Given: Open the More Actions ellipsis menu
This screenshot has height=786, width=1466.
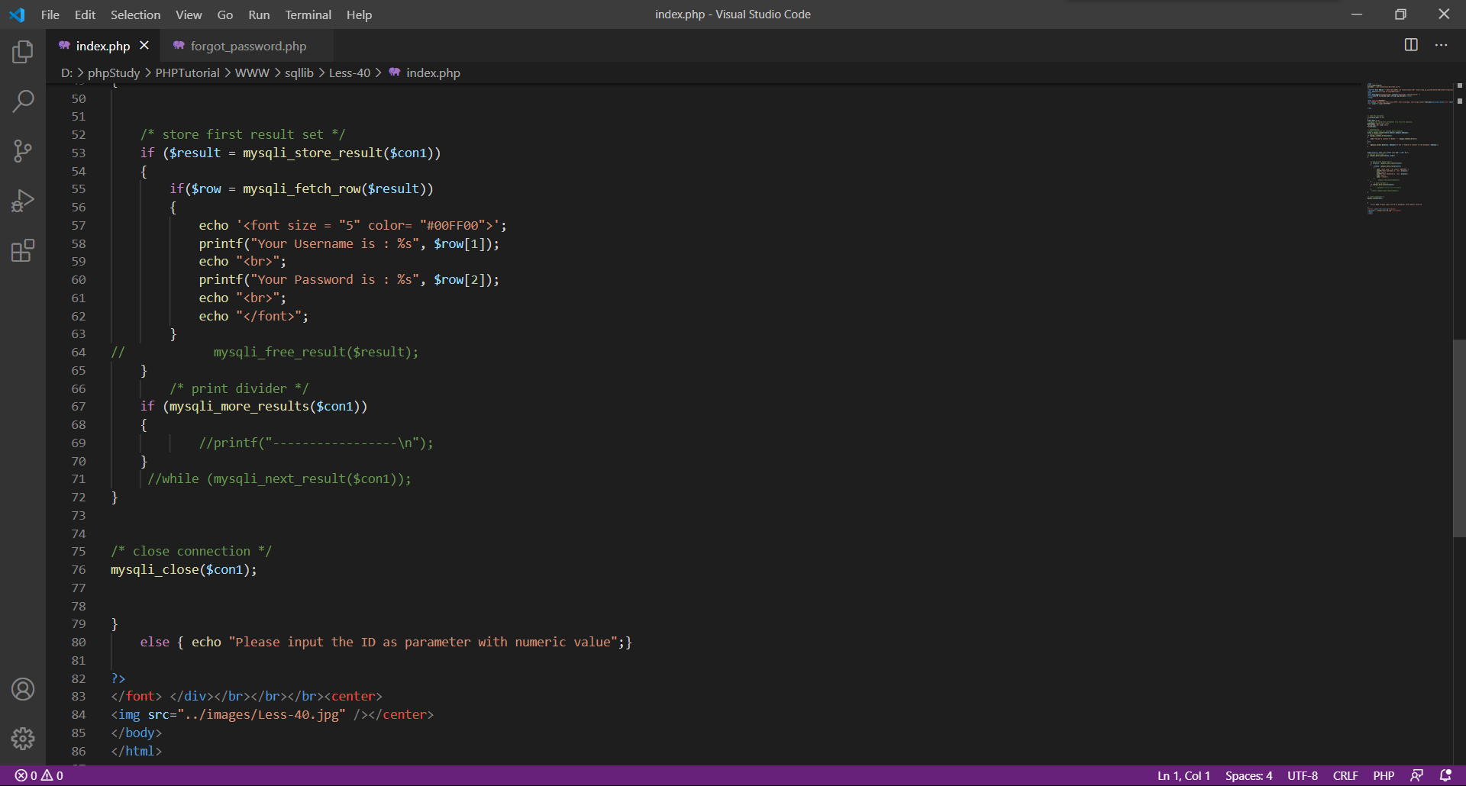Looking at the screenshot, I should (x=1441, y=45).
